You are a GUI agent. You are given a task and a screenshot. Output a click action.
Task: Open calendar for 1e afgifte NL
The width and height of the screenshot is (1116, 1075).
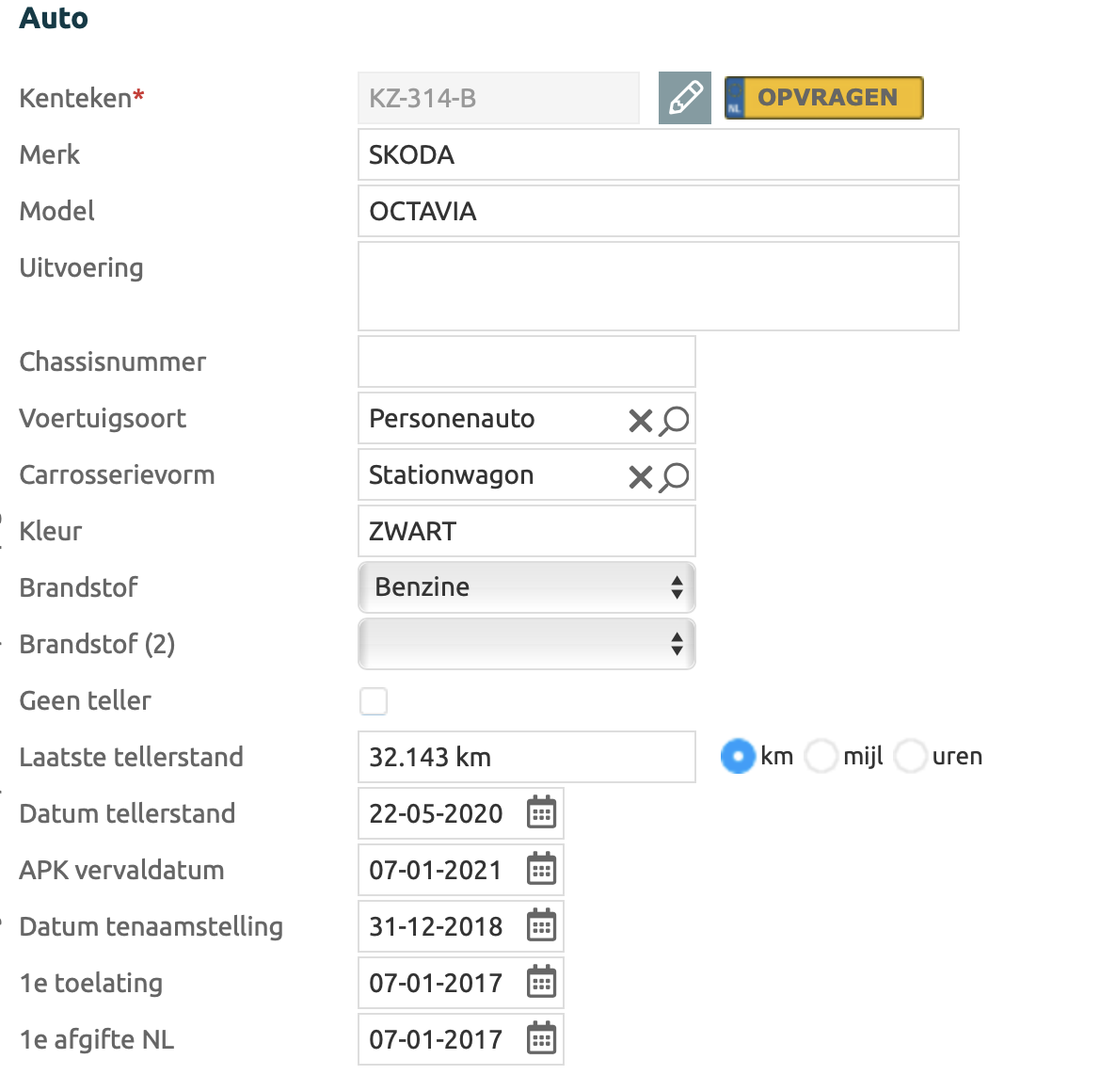pos(541,1039)
